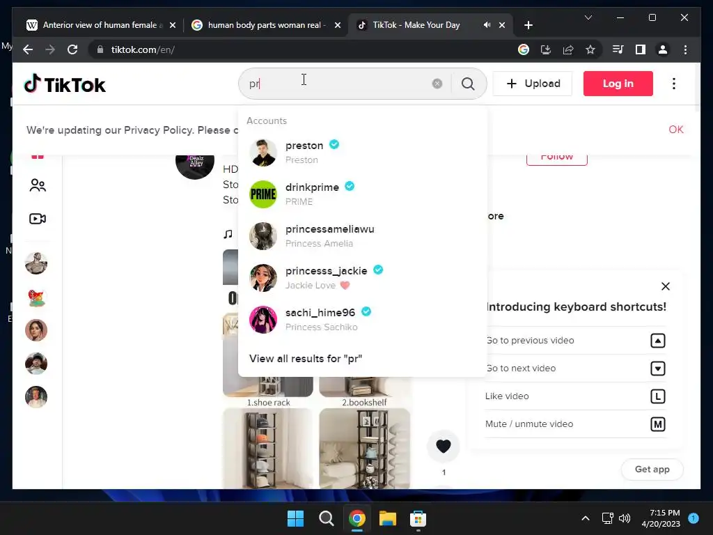
Task: Select the preston account suggestion
Action: click(362, 153)
